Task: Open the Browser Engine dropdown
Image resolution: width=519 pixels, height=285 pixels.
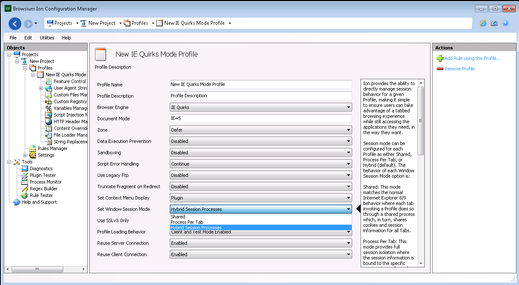Action: (261, 107)
